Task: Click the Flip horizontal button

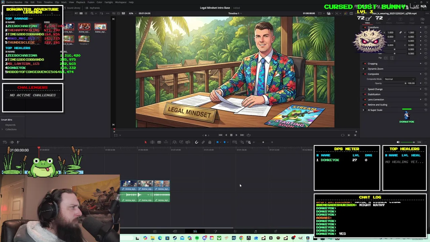Action: tap(386, 58)
